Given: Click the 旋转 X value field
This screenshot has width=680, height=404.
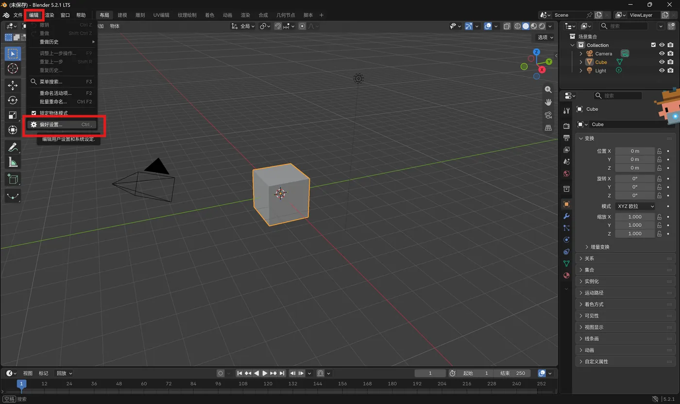Looking at the screenshot, I should click(635, 178).
